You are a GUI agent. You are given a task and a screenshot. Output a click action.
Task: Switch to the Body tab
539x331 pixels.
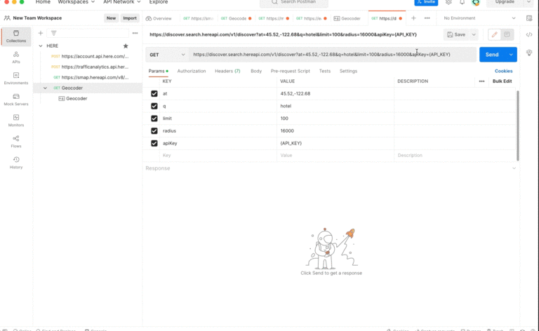pos(256,71)
